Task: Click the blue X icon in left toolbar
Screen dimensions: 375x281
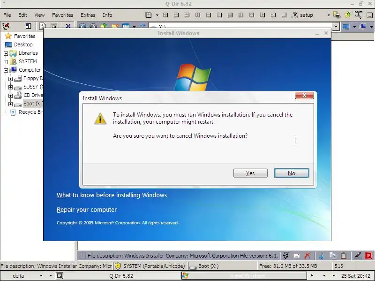Action: tap(68, 26)
